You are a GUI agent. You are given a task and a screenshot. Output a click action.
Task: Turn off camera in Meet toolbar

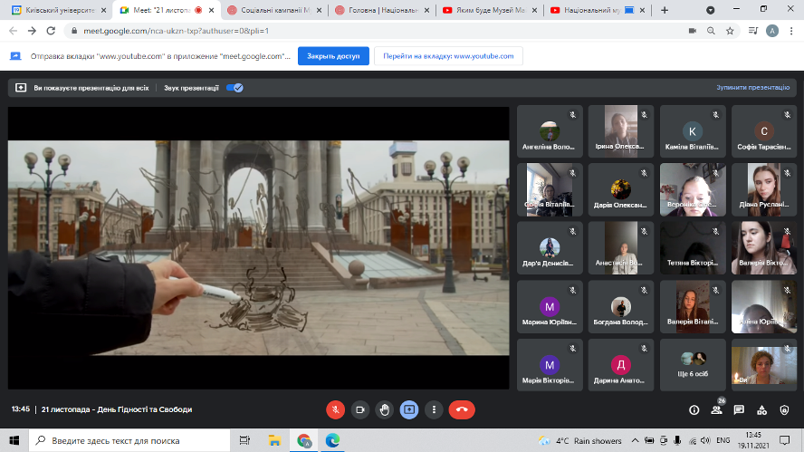click(360, 409)
